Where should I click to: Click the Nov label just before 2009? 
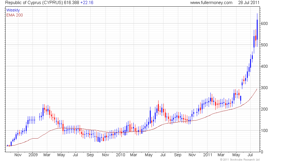(18, 155)
